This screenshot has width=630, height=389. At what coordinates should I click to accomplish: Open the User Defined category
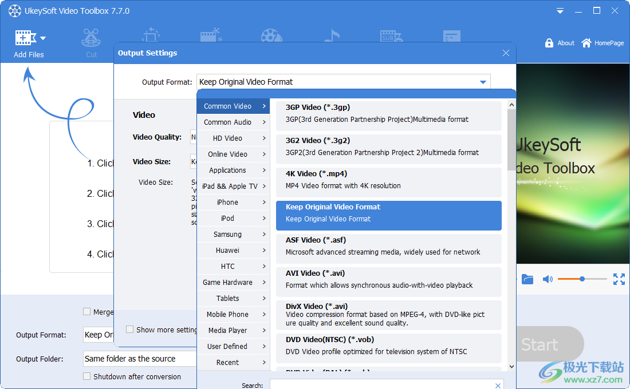click(234, 347)
